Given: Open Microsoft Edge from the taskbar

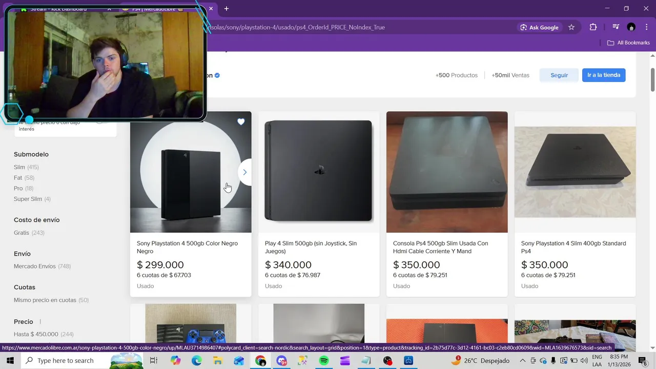Looking at the screenshot, I should point(197,361).
